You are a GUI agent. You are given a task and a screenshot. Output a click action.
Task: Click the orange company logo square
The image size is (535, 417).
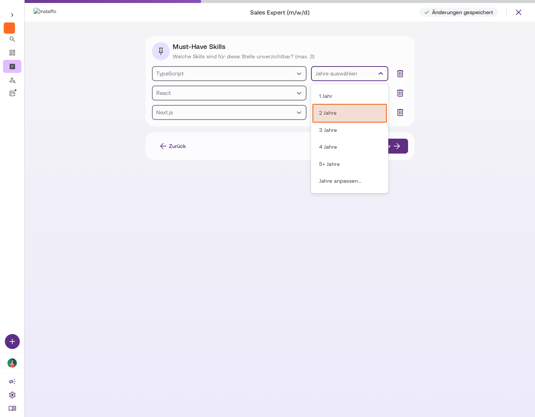9,28
